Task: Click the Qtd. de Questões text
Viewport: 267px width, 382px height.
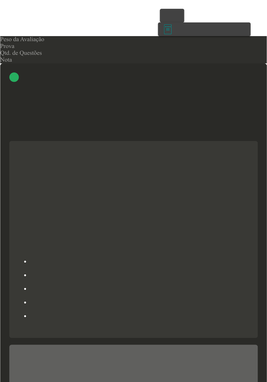Action: point(21,53)
